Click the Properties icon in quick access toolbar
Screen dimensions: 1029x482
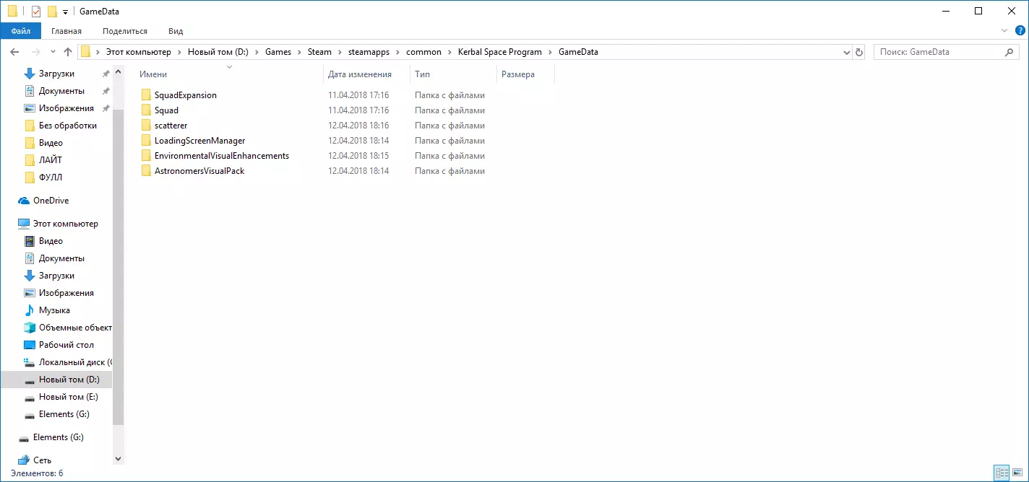[x=36, y=12]
